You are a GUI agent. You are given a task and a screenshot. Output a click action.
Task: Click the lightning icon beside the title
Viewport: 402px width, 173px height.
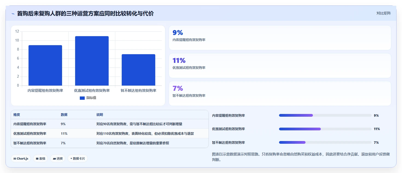(13, 14)
